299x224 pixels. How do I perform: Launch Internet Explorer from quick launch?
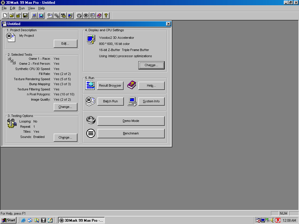click(23, 220)
